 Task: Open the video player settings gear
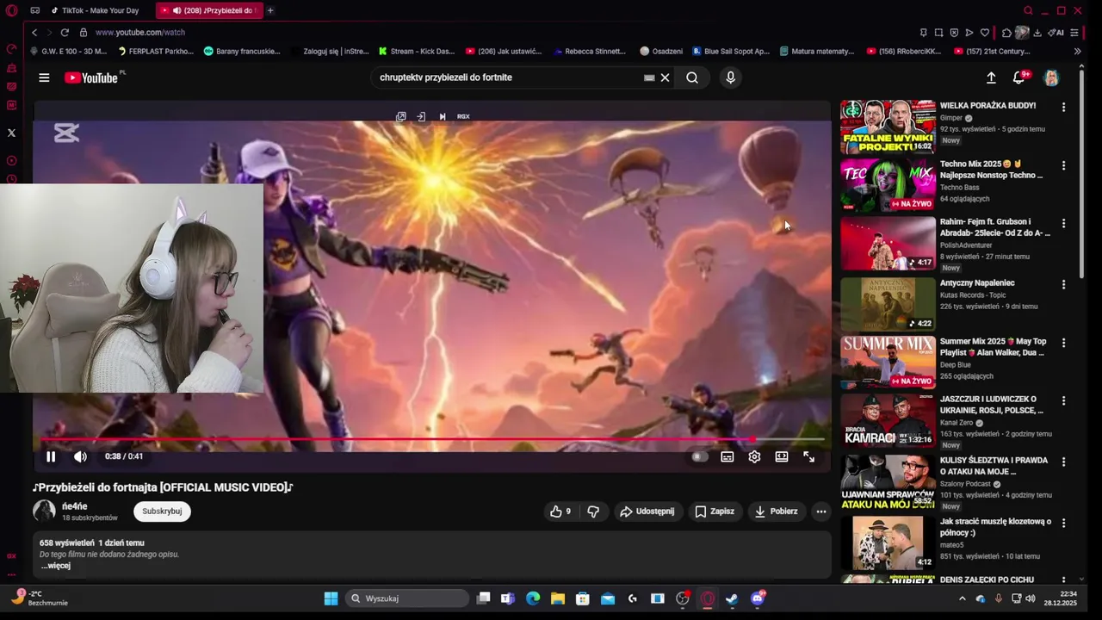point(754,456)
